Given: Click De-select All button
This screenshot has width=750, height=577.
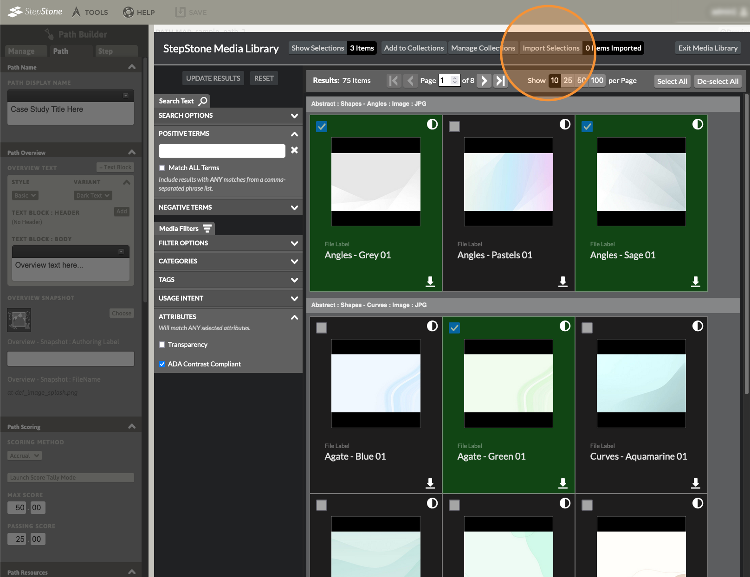Looking at the screenshot, I should [x=718, y=81].
